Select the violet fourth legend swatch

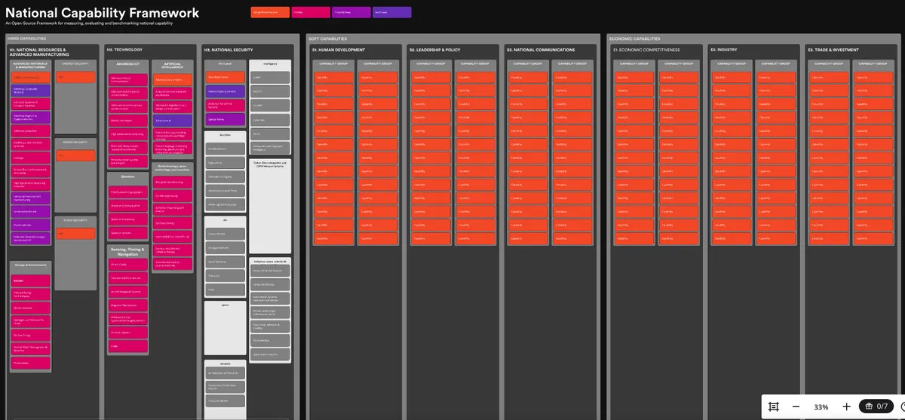[x=391, y=12]
